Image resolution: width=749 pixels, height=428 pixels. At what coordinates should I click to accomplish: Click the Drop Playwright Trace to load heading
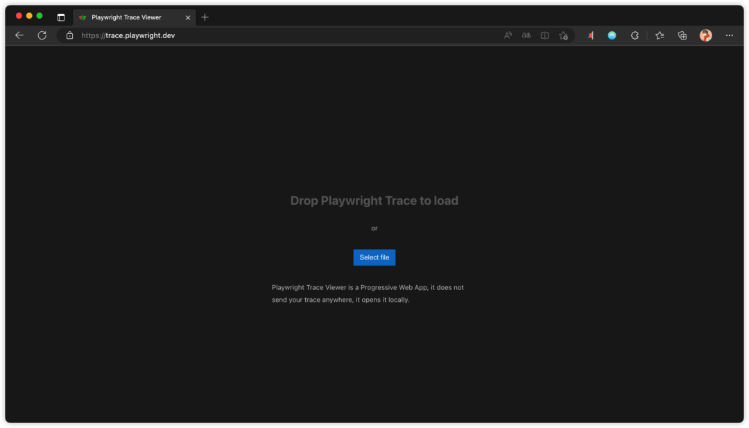(374, 200)
